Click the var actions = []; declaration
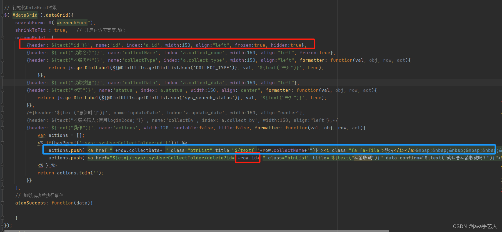502x232 pixels. pos(61,135)
